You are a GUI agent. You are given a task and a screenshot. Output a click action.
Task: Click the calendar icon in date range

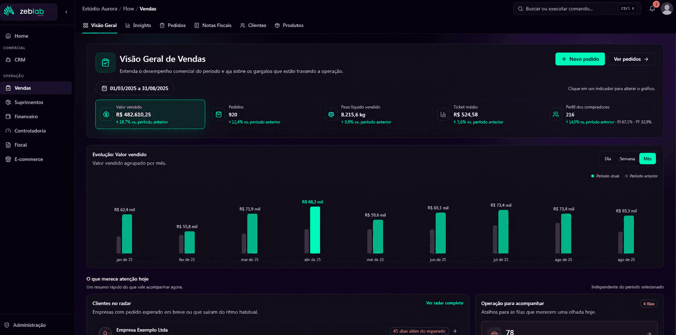click(104, 88)
